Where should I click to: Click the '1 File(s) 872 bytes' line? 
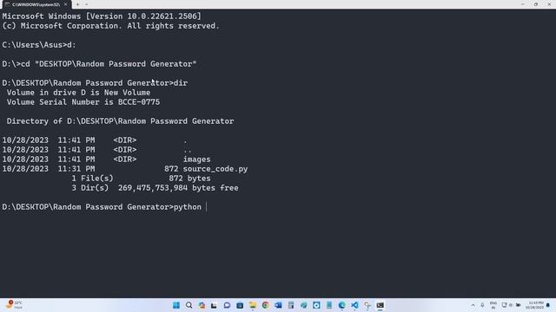[x=141, y=179]
